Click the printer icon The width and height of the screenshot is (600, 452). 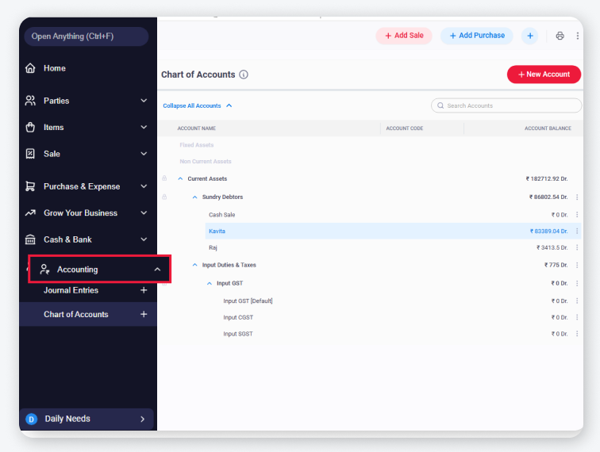click(560, 36)
